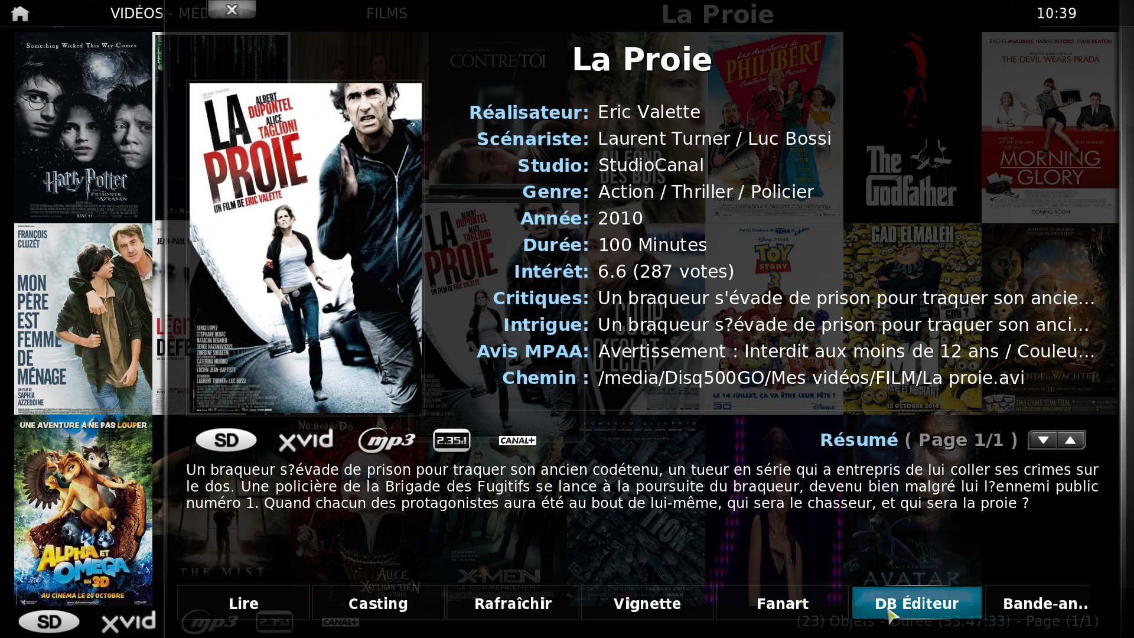
Task: Launch the DB Éditeur
Action: (x=917, y=603)
